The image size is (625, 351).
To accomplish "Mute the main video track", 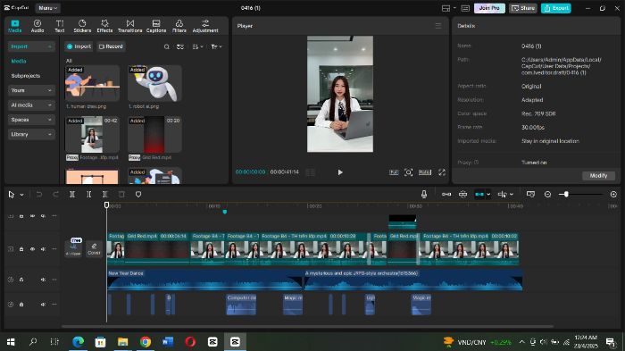I will click(x=43, y=249).
